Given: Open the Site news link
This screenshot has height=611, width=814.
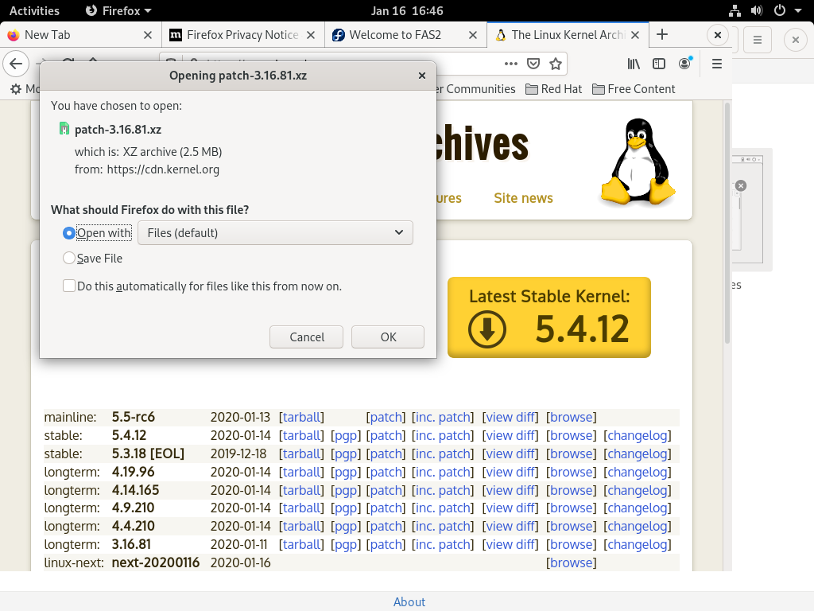Looking at the screenshot, I should tap(523, 198).
